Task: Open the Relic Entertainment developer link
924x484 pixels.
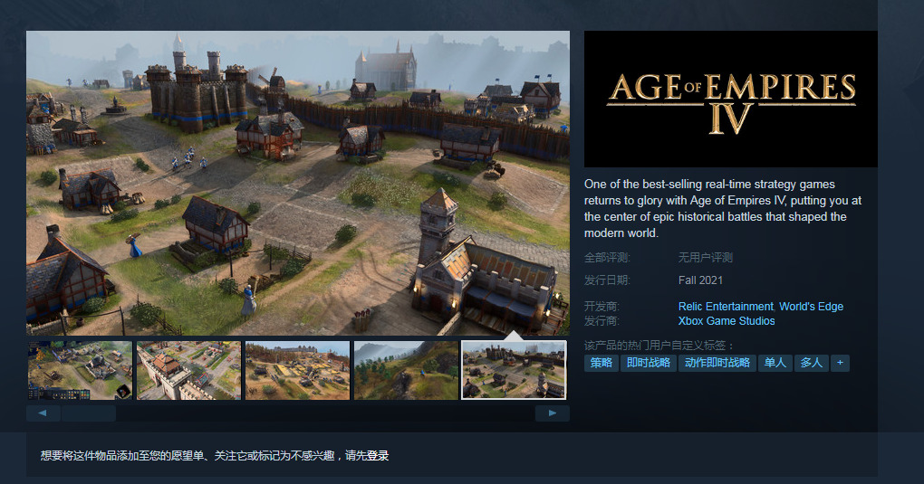Action: click(x=726, y=306)
